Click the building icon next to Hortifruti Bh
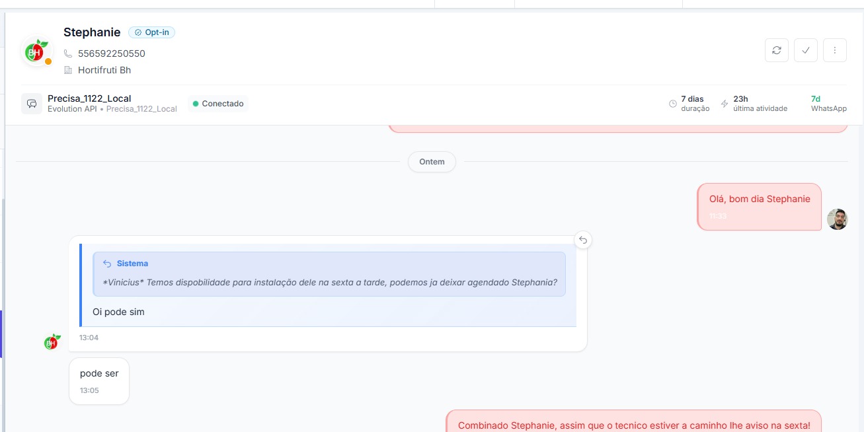The width and height of the screenshot is (864, 432). [68, 70]
